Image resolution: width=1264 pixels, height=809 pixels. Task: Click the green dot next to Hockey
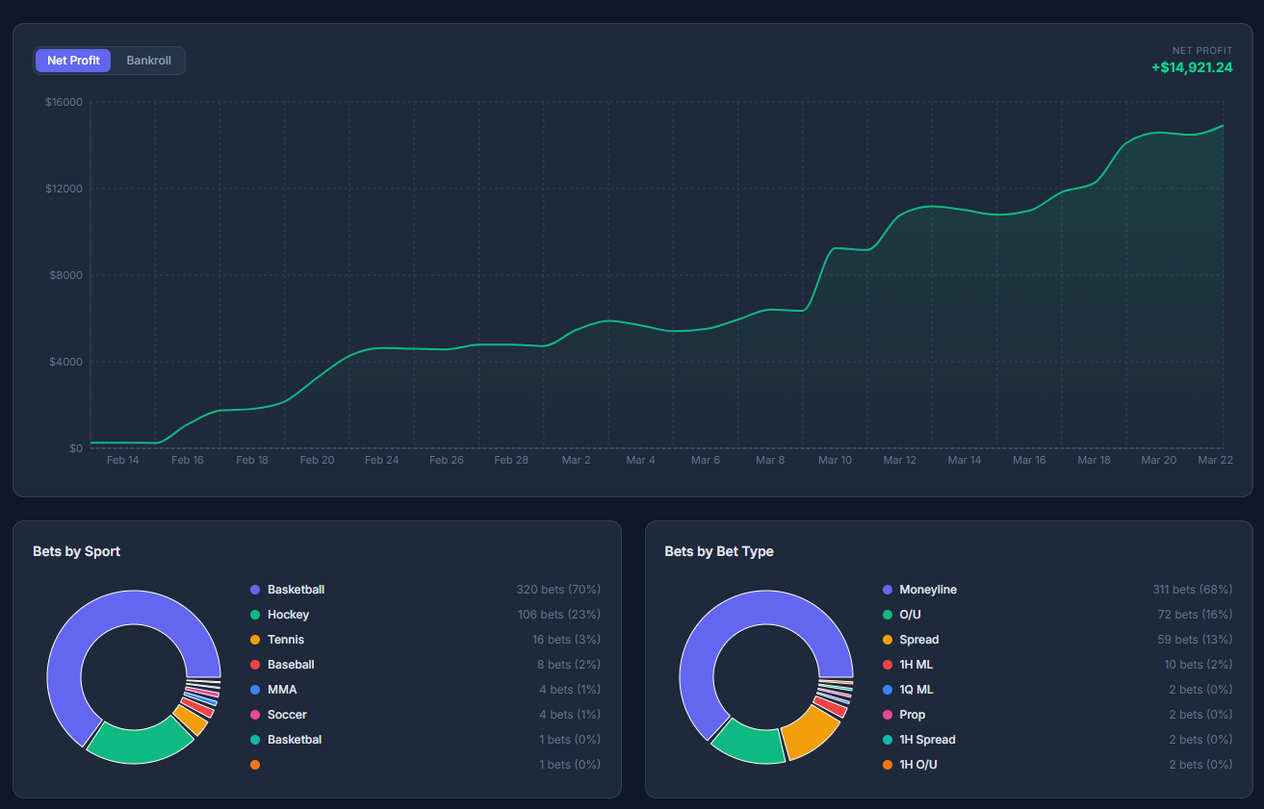pos(255,615)
